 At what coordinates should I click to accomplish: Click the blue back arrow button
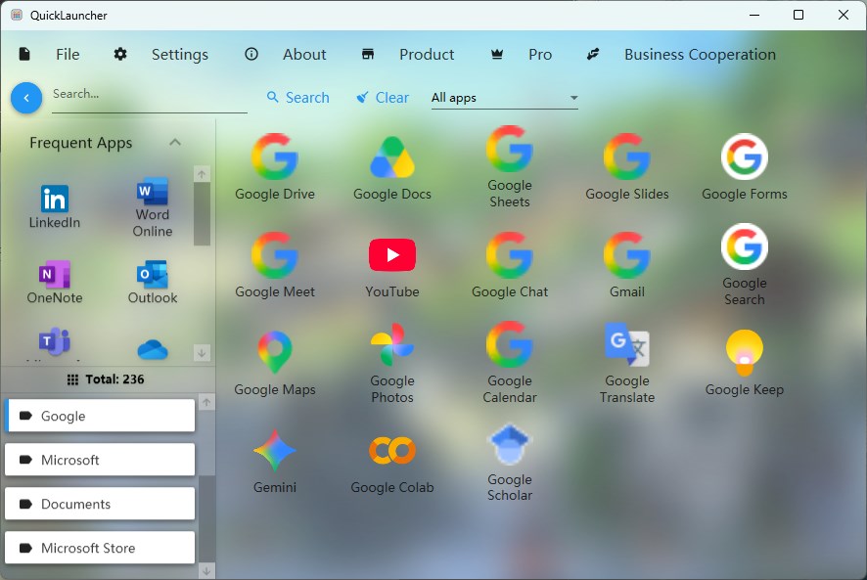[x=26, y=98]
